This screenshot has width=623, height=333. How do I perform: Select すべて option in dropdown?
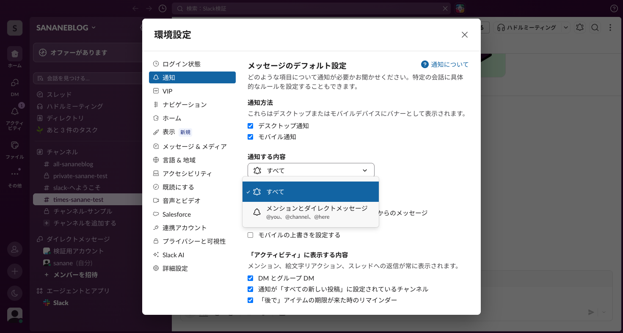(311, 192)
